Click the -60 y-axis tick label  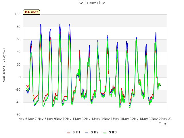[18, 115]
